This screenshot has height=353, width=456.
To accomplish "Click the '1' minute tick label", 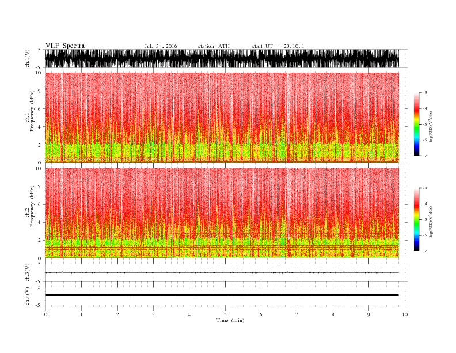I will [x=81, y=314].
